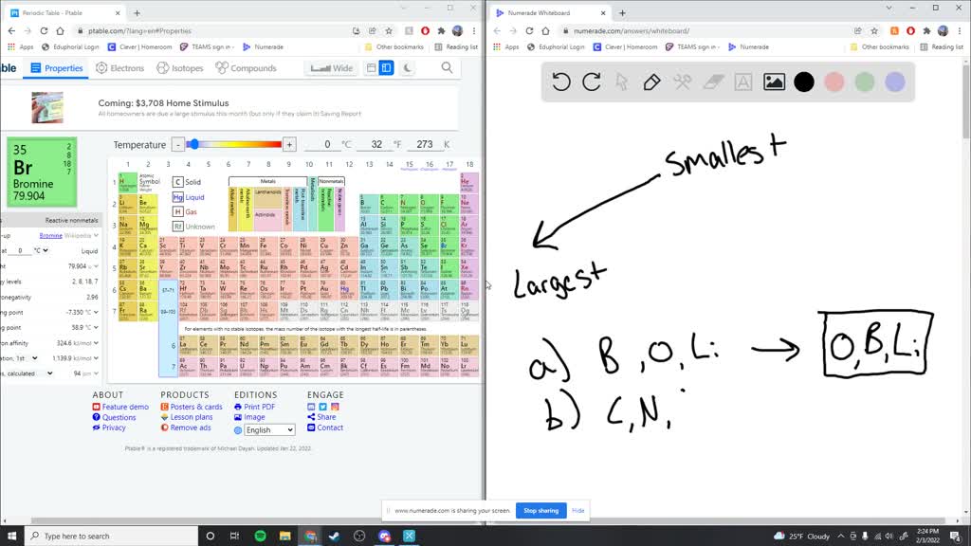The image size is (971, 546).
Task: Pick the red color swatch on the whiteboard
Action: pos(834,82)
